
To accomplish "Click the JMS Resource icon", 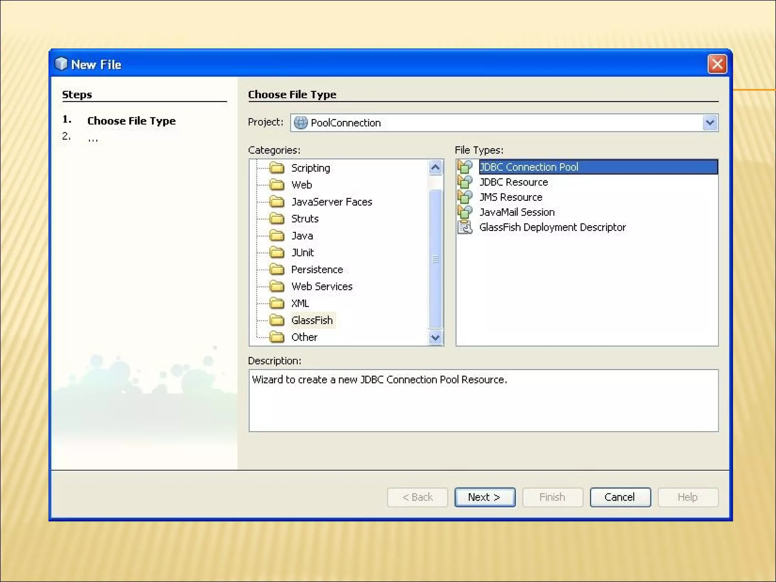I will 465,197.
